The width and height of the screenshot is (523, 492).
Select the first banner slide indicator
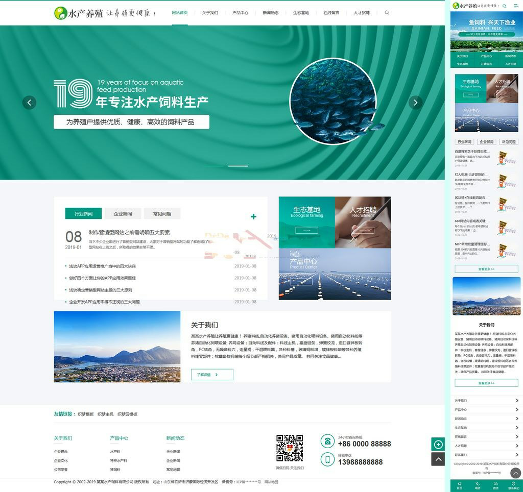(215, 166)
